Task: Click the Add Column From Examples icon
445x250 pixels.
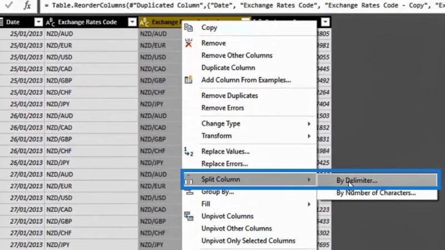Action: point(189,80)
